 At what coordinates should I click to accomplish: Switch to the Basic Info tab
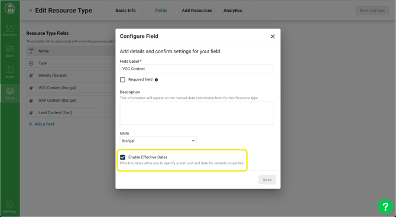(x=125, y=11)
